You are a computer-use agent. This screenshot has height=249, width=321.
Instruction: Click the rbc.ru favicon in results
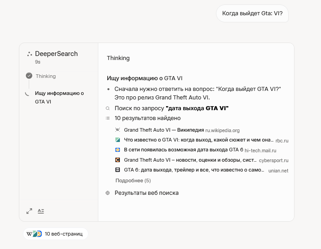tap(118, 140)
